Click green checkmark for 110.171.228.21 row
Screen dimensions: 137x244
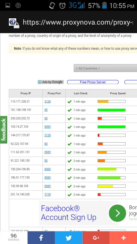[70, 102]
